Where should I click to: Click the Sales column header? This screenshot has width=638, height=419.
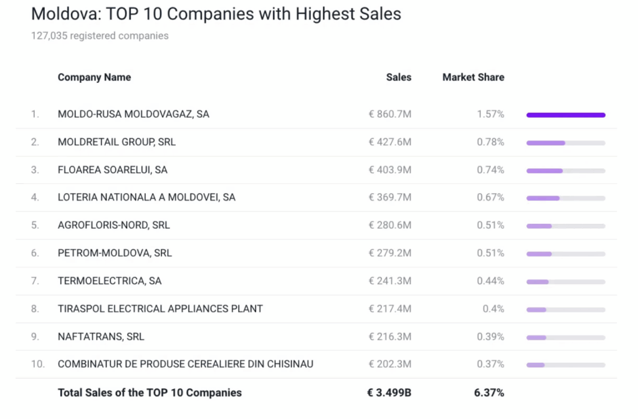(399, 77)
